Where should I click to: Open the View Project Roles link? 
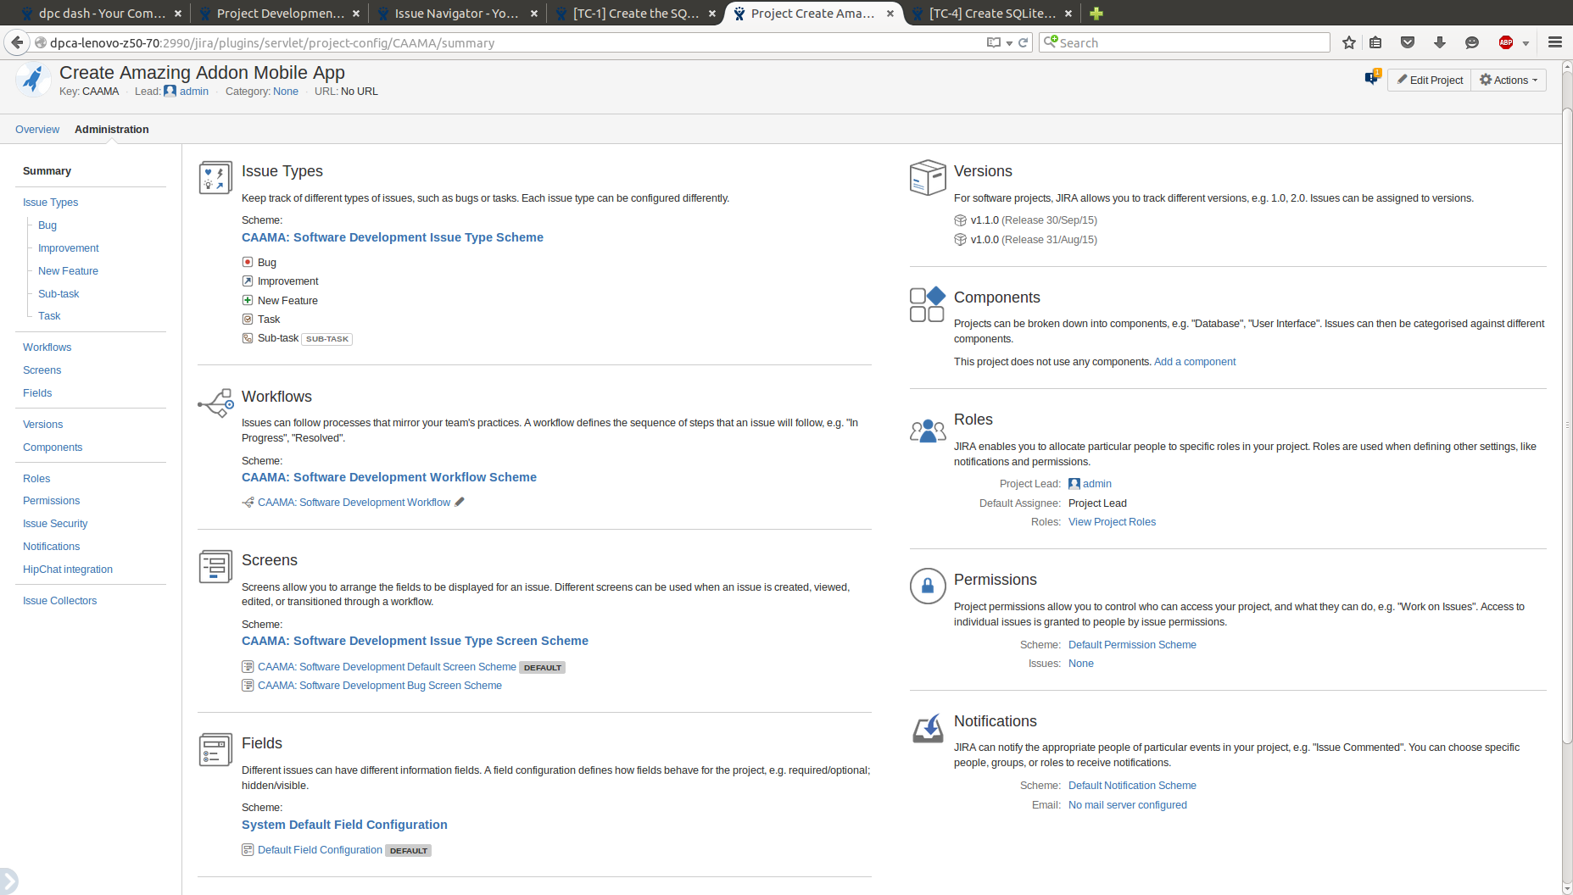click(x=1112, y=521)
